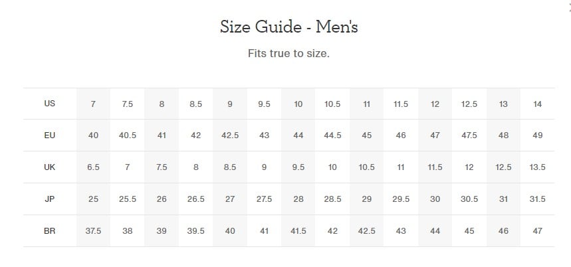Click EU size 42.5 cell
571x267 pixels.
(230, 135)
